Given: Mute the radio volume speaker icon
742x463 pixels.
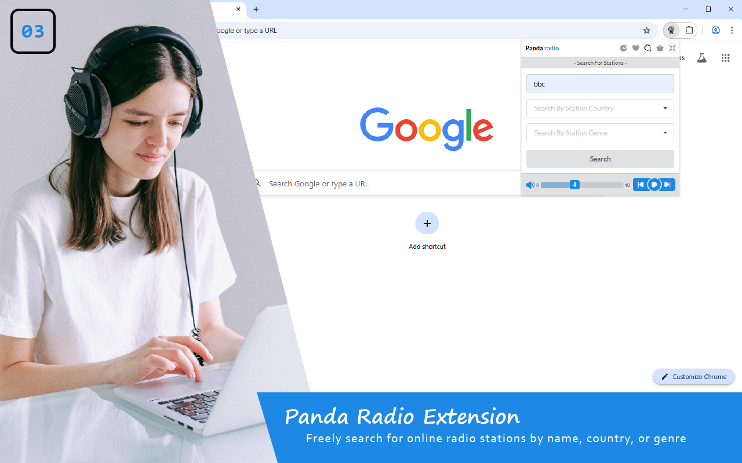Looking at the screenshot, I should coord(530,185).
